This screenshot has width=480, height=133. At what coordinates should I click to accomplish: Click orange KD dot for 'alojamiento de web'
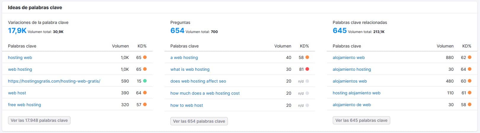470,104
